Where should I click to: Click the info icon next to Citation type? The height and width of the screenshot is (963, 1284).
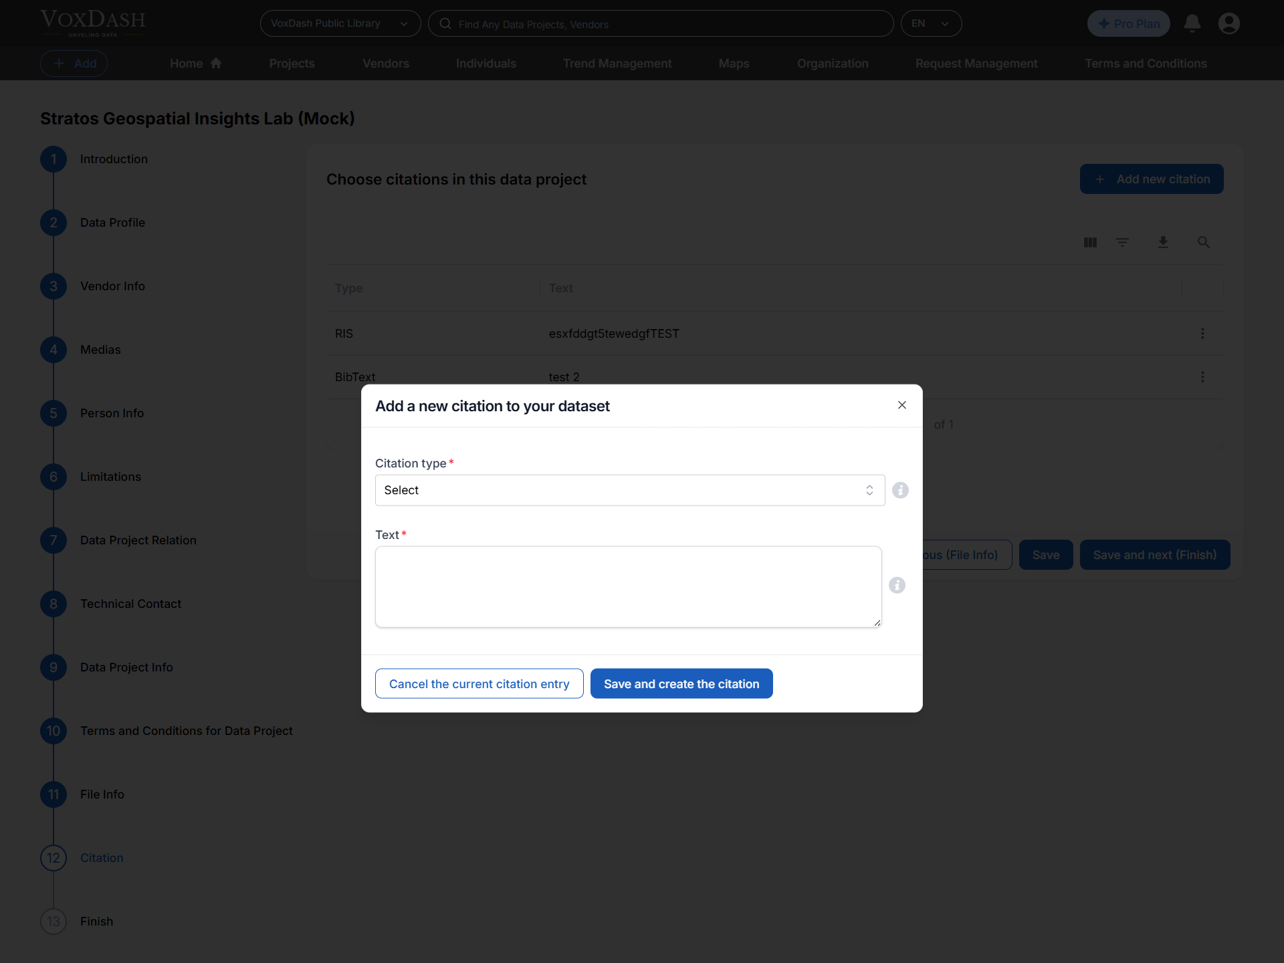[899, 490]
